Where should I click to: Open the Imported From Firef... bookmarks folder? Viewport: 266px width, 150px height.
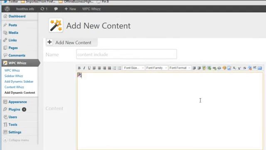(x=38, y=2)
